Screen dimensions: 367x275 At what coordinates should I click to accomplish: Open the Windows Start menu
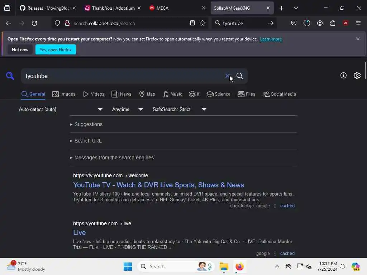coord(128,266)
